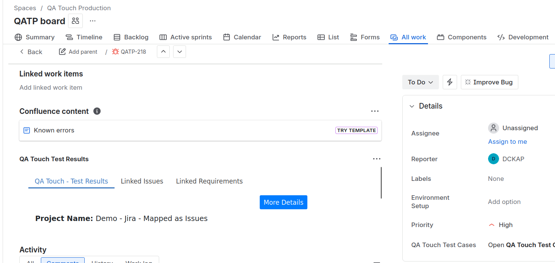Open the To Do status dropdown
Image resolution: width=555 pixels, height=263 pixels.
pos(420,82)
